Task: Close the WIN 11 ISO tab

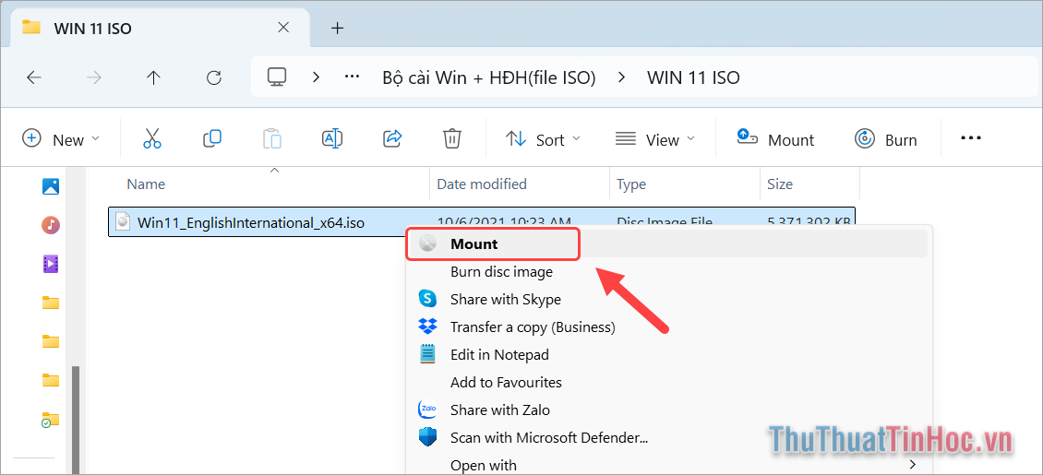Action: [x=283, y=28]
